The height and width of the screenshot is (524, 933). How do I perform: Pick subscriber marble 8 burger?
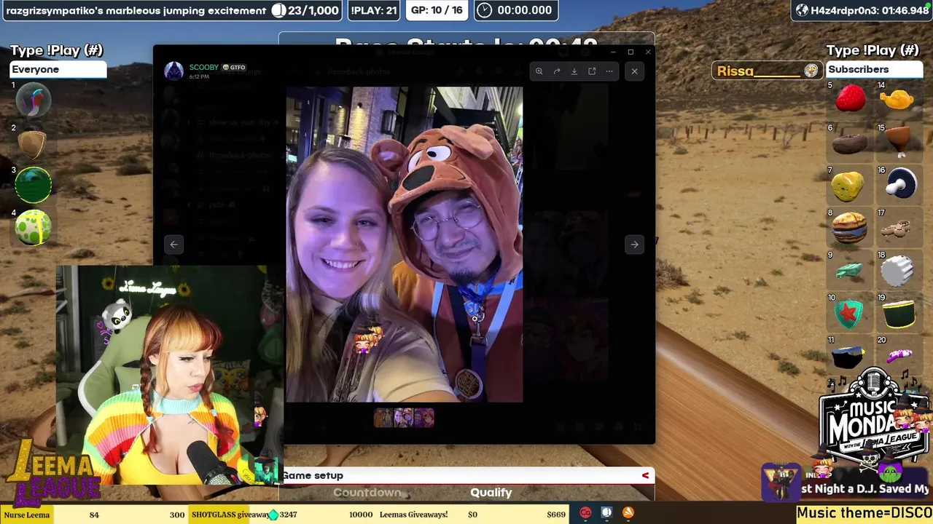pyautogui.click(x=849, y=229)
